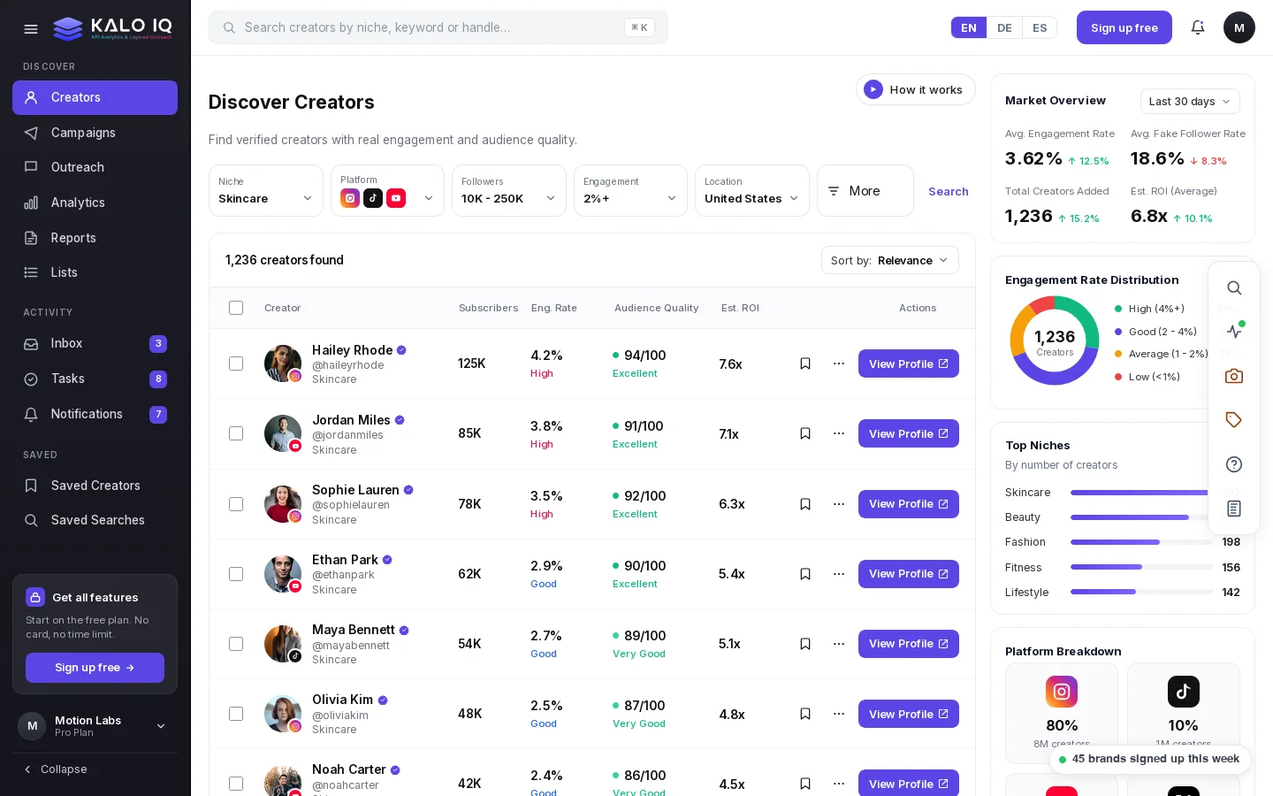
Task: Click the search icon in floating toolbar
Action: pyautogui.click(x=1234, y=287)
